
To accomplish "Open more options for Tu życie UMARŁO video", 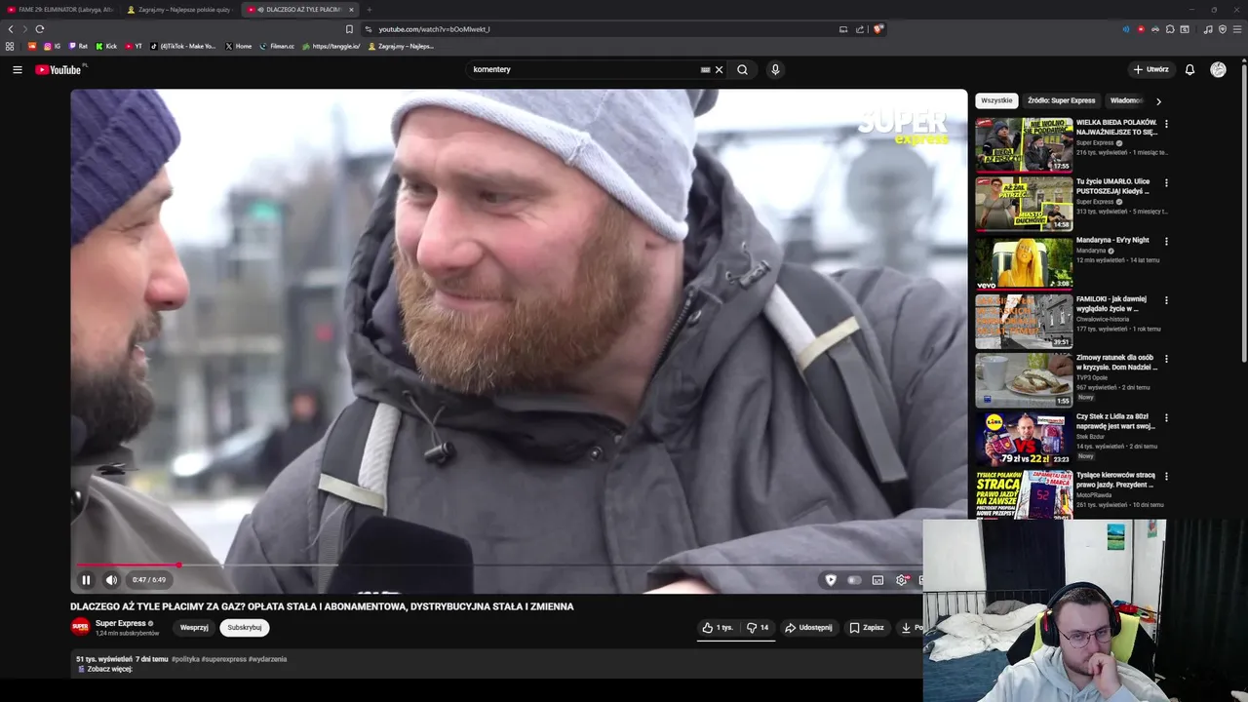I will coord(1166,182).
